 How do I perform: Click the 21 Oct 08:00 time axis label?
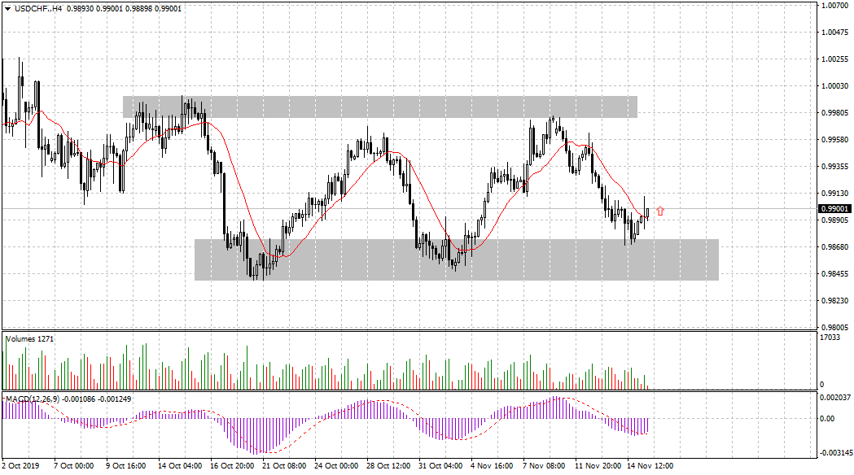click(283, 467)
